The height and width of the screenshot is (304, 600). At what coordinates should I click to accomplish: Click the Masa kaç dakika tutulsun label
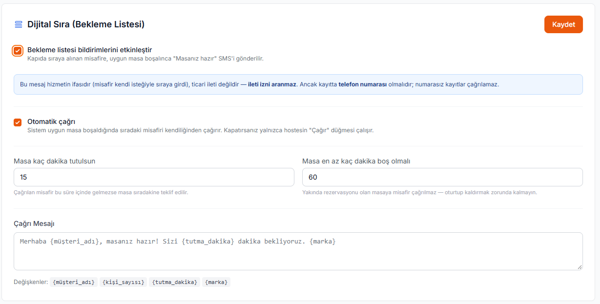[55, 161]
